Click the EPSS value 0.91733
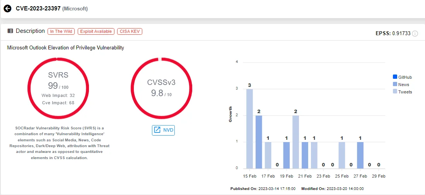 pos(401,34)
